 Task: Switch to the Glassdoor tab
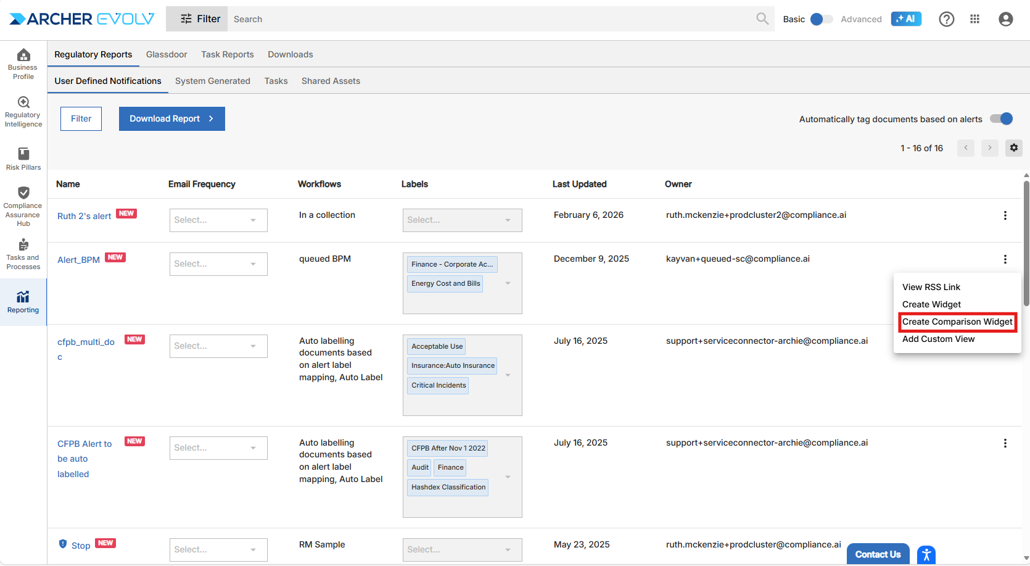(x=167, y=54)
